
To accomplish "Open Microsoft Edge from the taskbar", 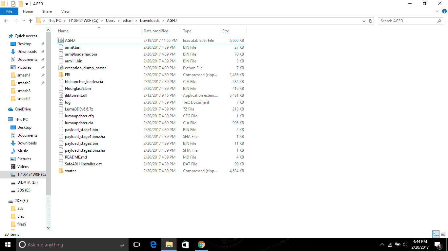I will click(153, 244).
